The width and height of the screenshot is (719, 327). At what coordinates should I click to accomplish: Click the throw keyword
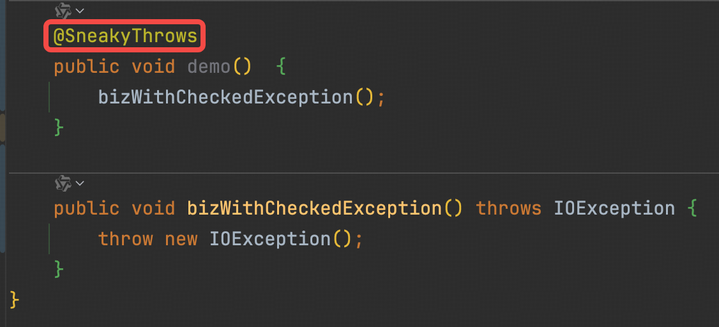coord(126,239)
